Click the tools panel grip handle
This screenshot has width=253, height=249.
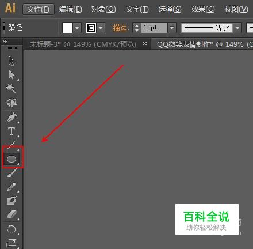point(11,48)
